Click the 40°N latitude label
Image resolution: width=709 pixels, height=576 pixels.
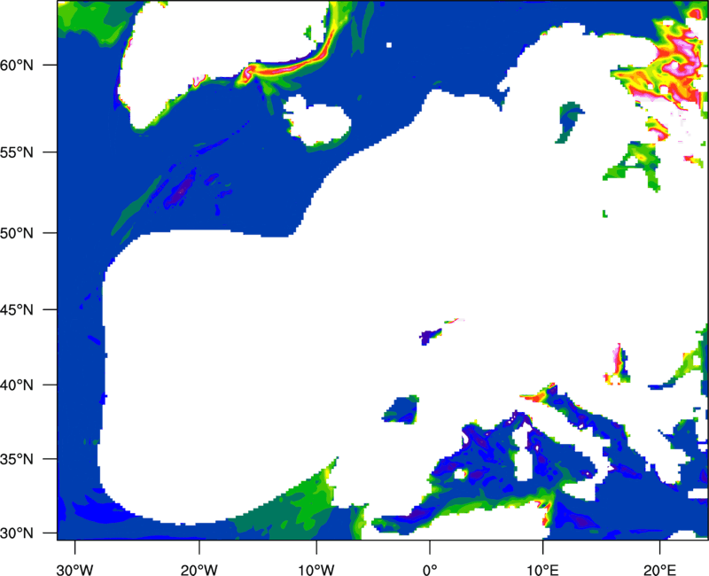(17, 385)
